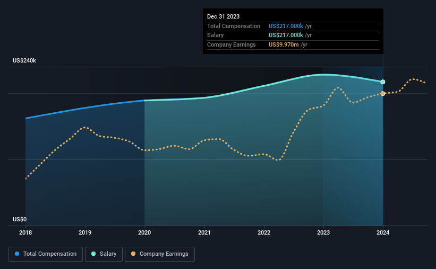
Task: Click the US$240k y-axis label
Action: (x=24, y=60)
